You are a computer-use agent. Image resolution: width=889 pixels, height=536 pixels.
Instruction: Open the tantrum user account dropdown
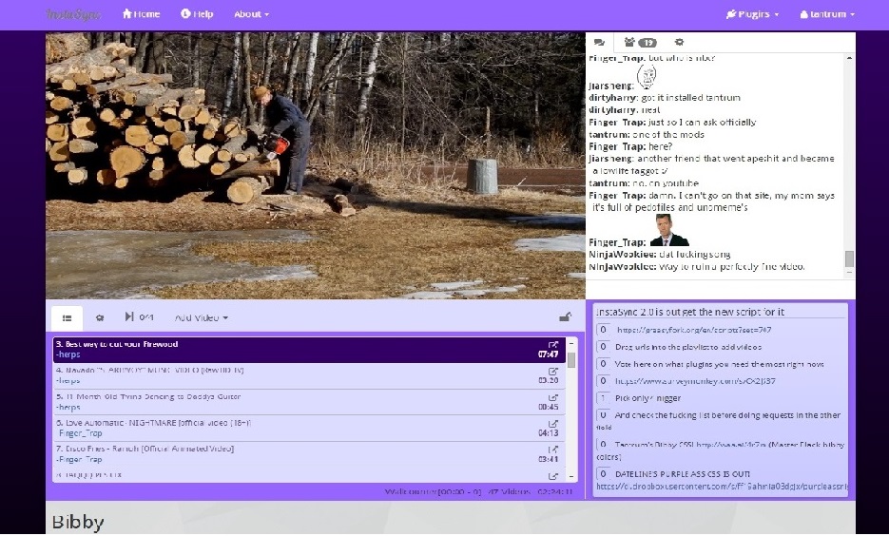pyautogui.click(x=827, y=14)
